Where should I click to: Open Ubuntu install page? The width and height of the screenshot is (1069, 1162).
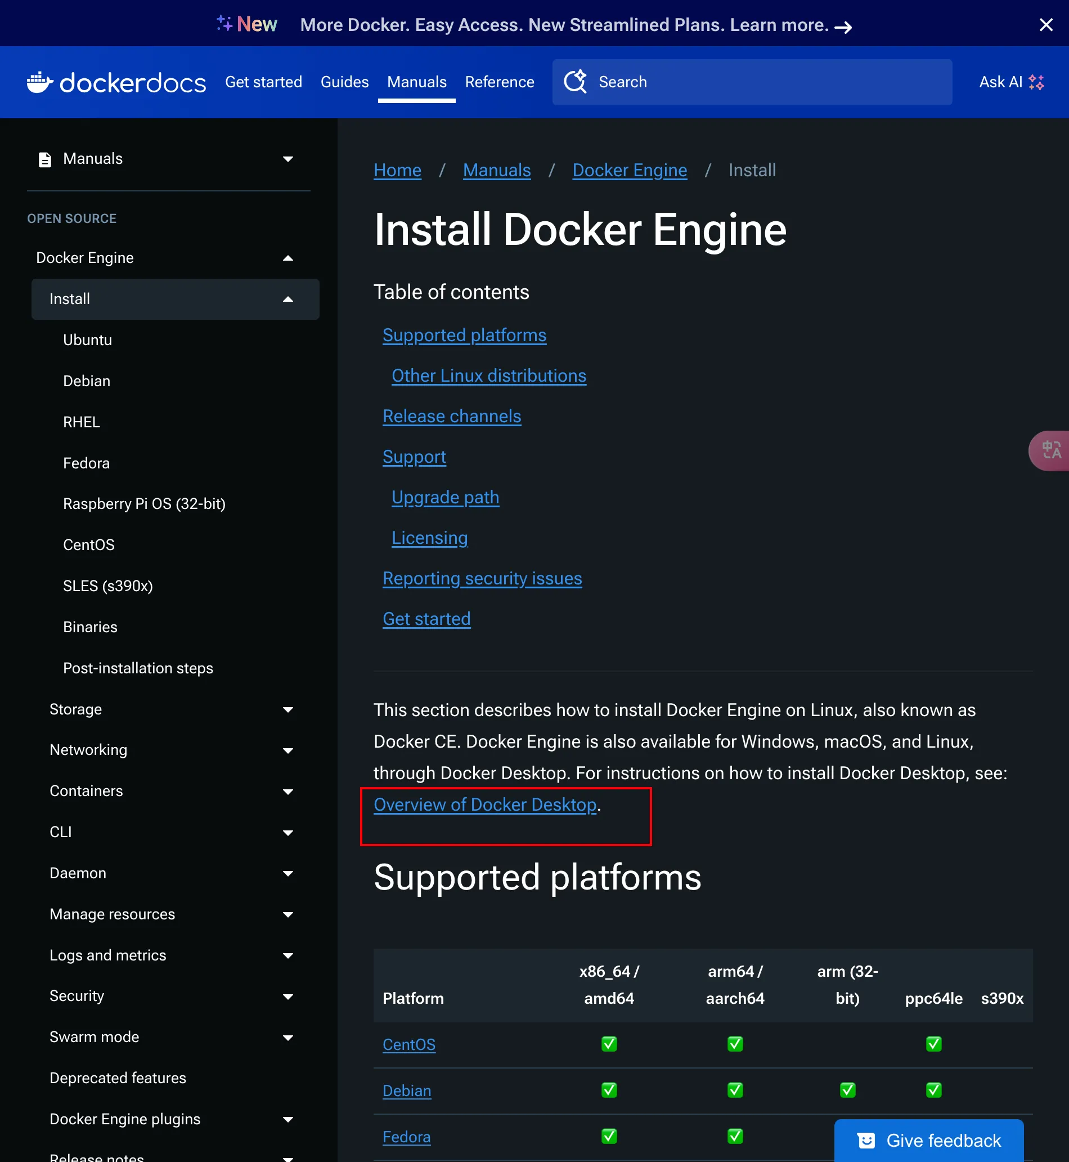pos(87,339)
